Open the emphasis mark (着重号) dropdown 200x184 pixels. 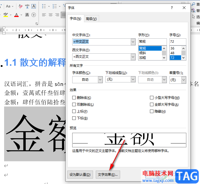(x=184, y=80)
